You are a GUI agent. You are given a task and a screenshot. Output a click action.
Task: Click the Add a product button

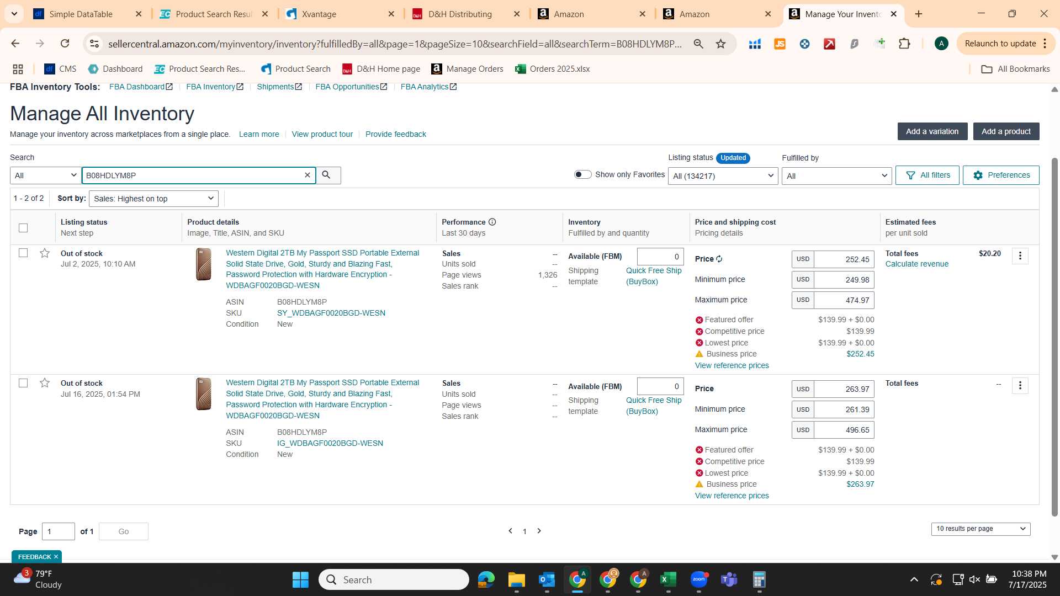click(x=1006, y=131)
